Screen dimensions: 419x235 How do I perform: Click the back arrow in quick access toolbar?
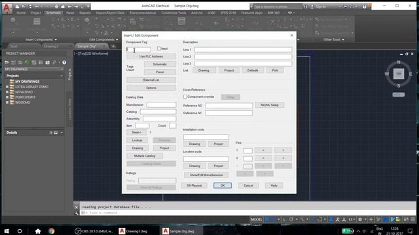tap(69, 7)
